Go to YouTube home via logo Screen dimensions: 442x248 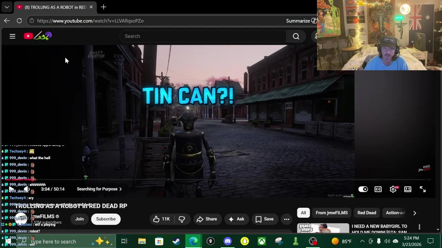tap(38, 36)
